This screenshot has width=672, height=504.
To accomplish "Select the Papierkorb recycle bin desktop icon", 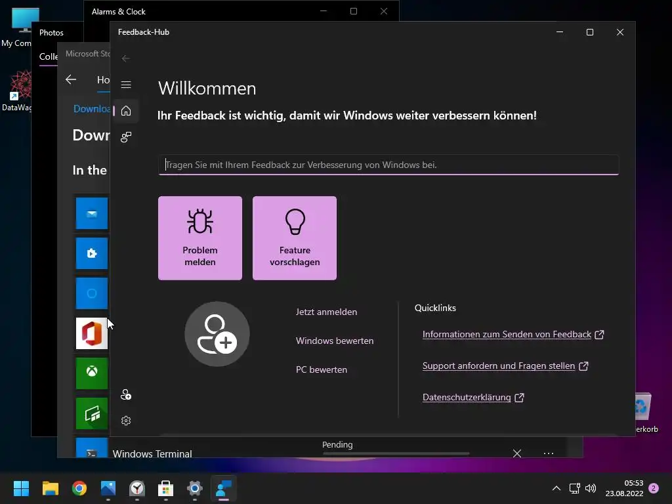I will [x=646, y=413].
